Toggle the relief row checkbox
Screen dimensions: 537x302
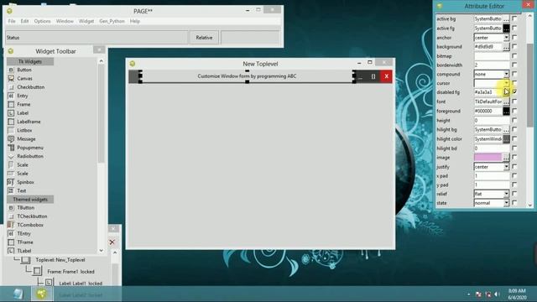point(514,194)
